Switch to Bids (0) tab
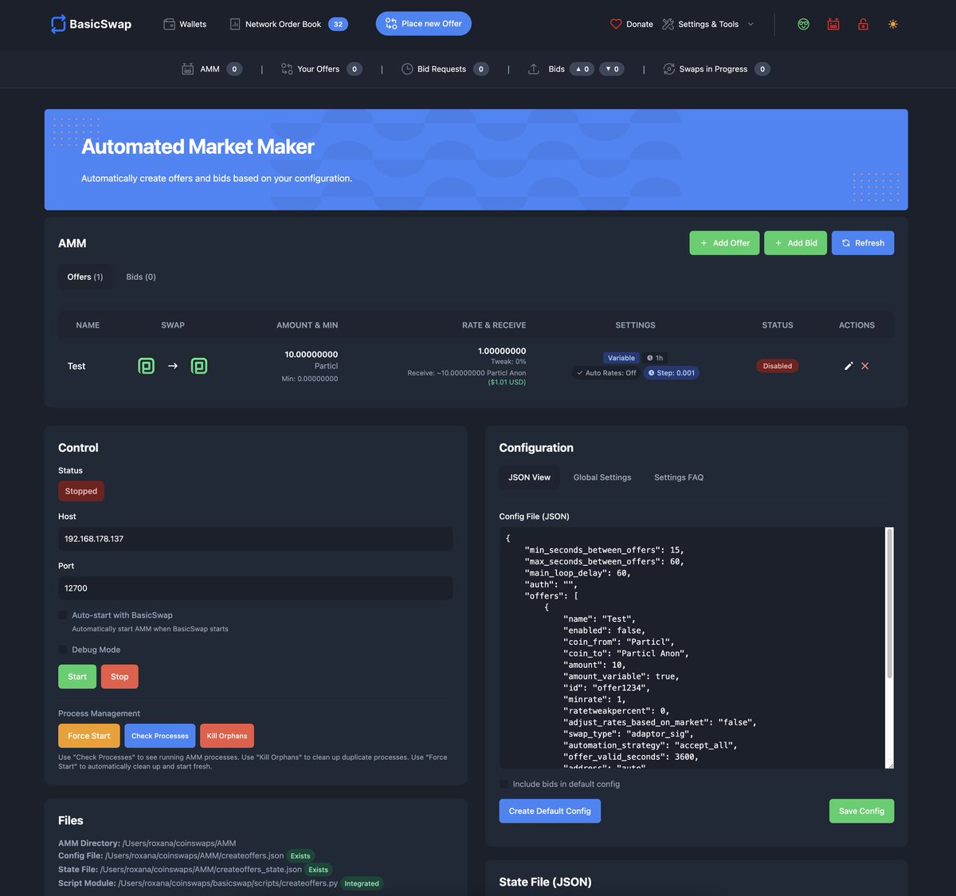 [141, 277]
